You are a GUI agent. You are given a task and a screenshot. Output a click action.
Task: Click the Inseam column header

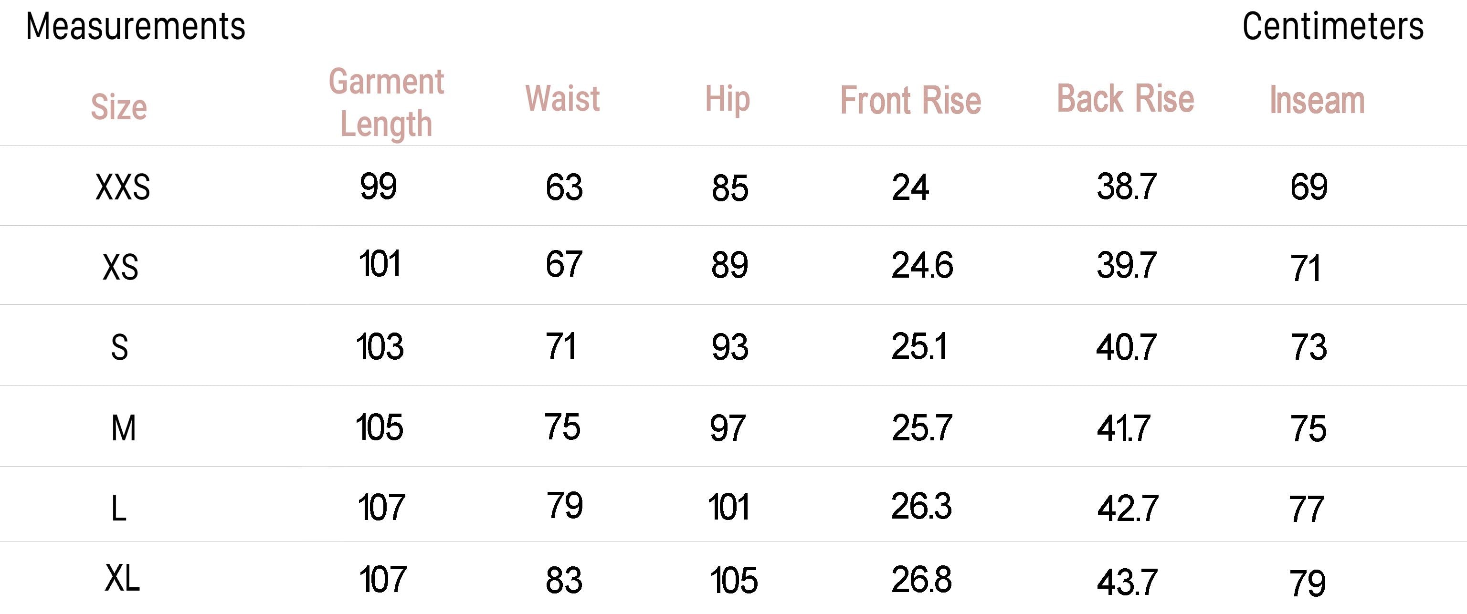click(x=1317, y=101)
